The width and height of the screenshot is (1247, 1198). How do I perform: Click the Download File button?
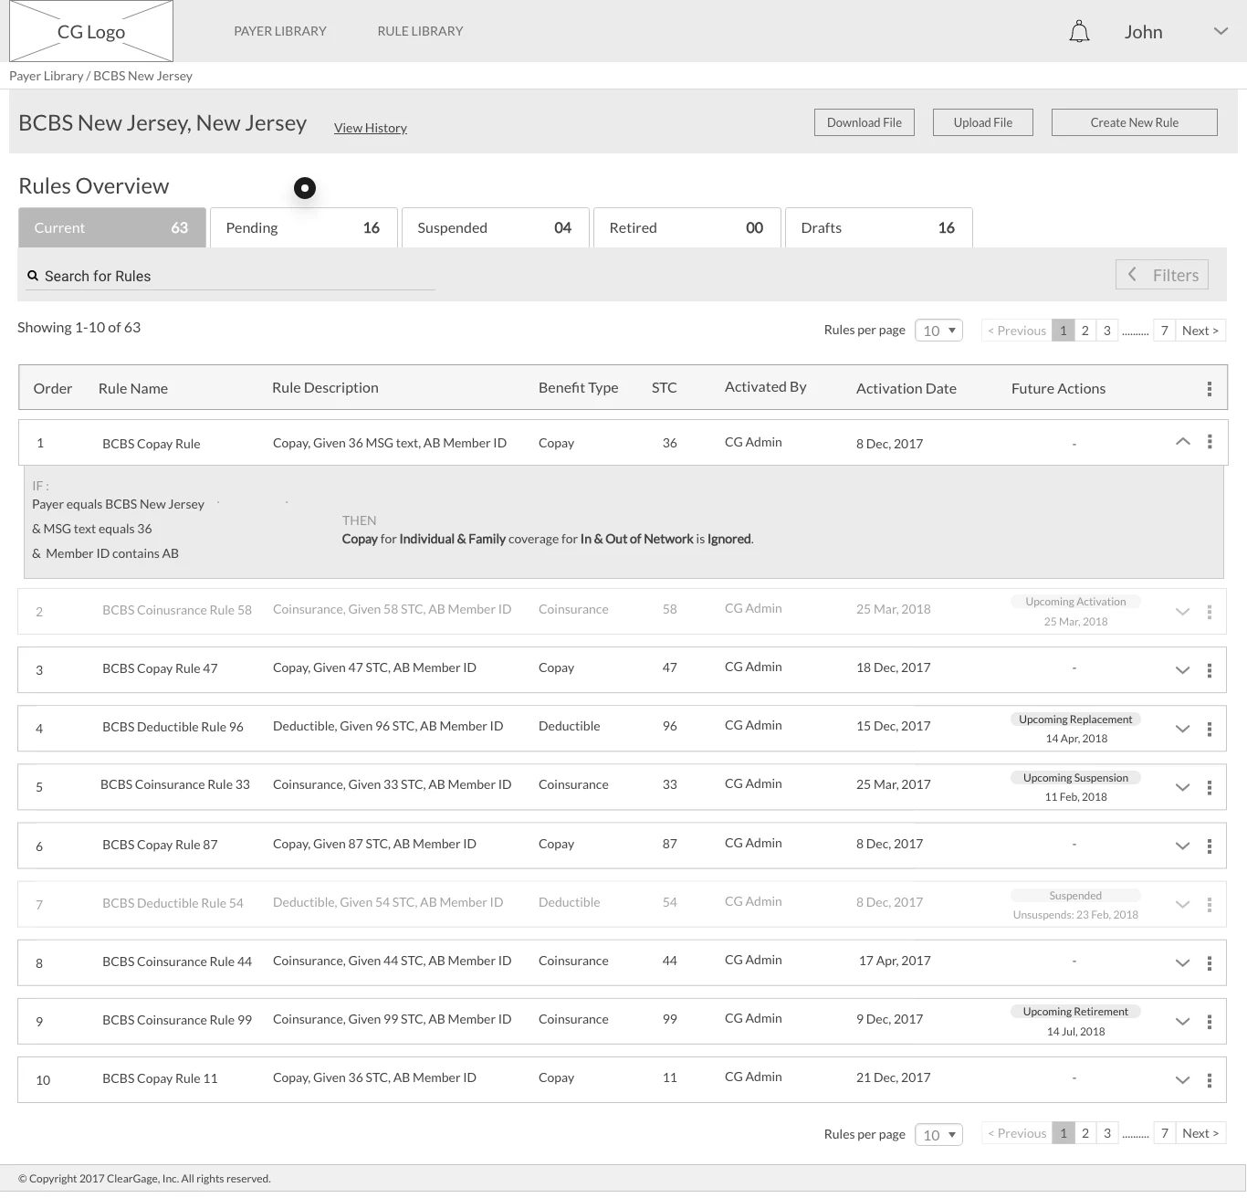tap(865, 122)
